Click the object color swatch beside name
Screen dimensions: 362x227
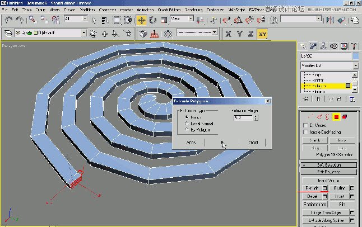tap(355, 56)
